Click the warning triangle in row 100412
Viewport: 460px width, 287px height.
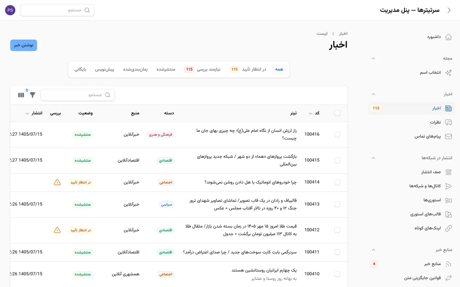click(x=57, y=230)
